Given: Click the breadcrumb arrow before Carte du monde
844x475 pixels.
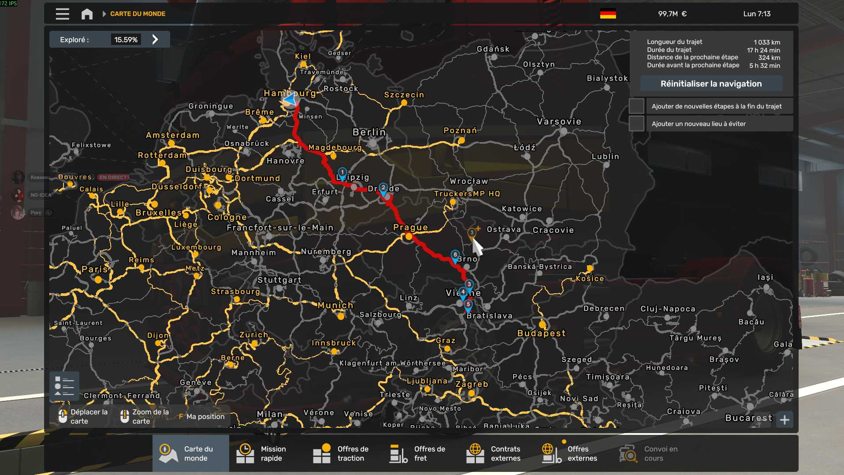Looking at the screenshot, I should 104,14.
